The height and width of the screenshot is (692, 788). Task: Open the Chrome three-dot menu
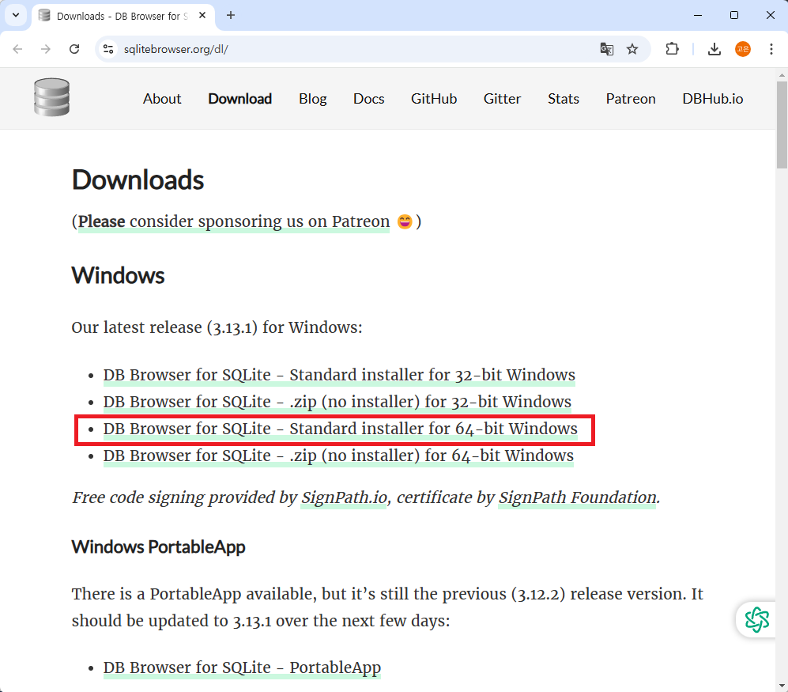[x=771, y=49]
